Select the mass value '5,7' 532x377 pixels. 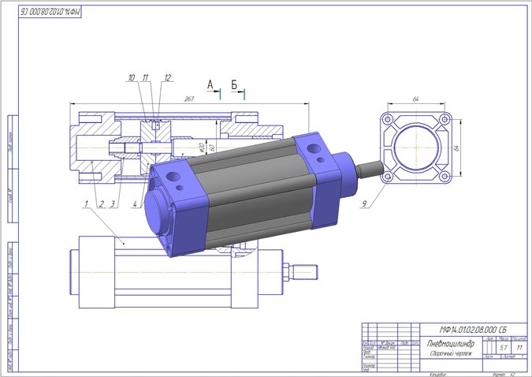click(503, 348)
